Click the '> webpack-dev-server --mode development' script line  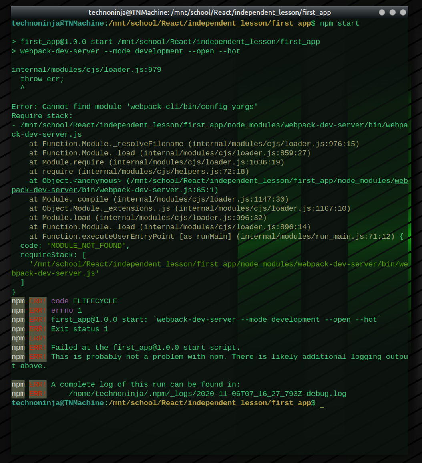click(x=126, y=51)
